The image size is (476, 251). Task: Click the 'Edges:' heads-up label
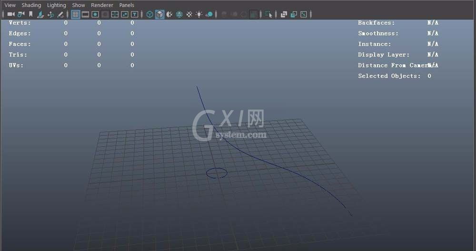20,33
